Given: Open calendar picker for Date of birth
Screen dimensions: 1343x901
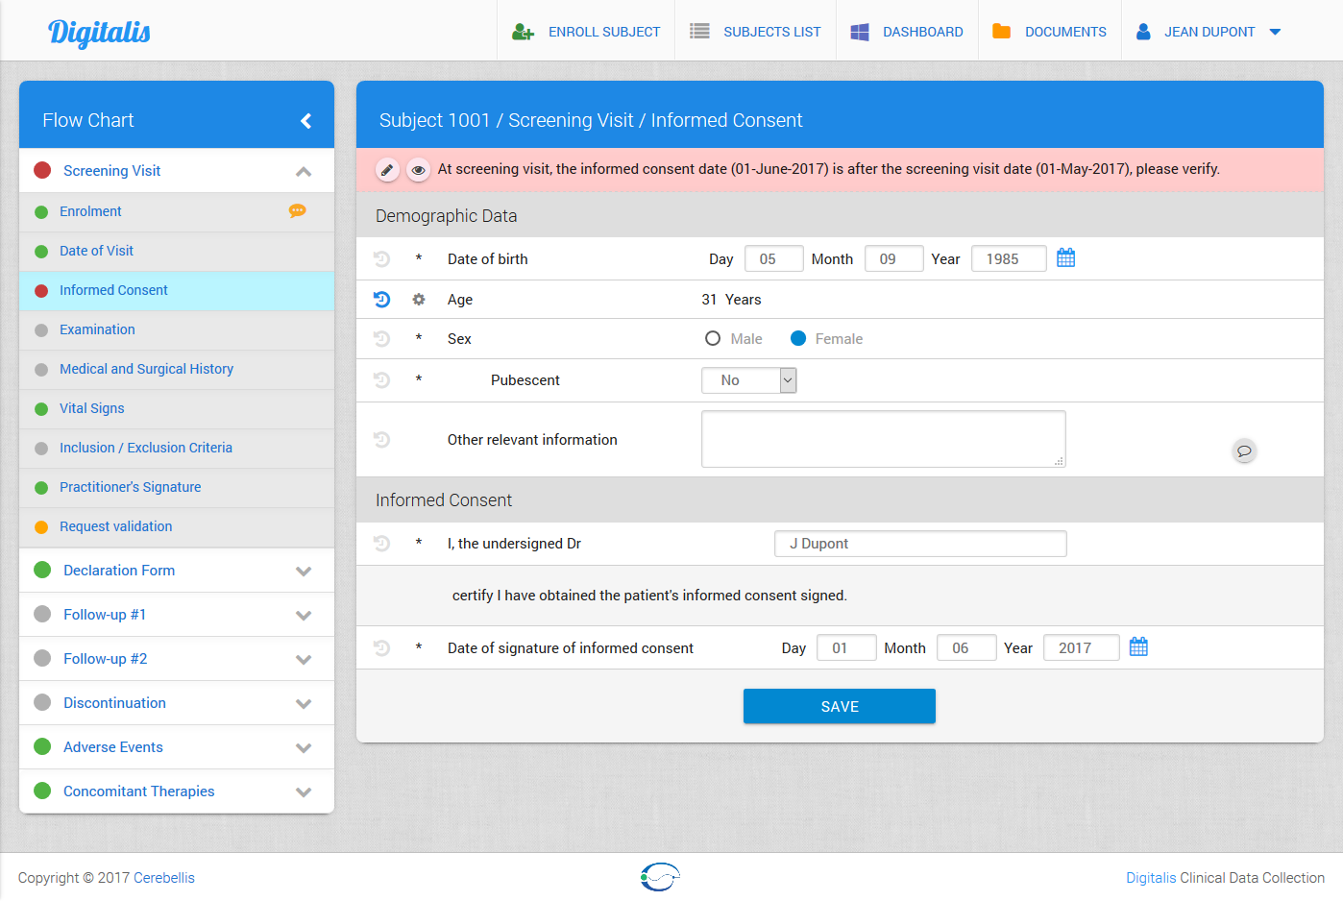Looking at the screenshot, I should click(1066, 258).
